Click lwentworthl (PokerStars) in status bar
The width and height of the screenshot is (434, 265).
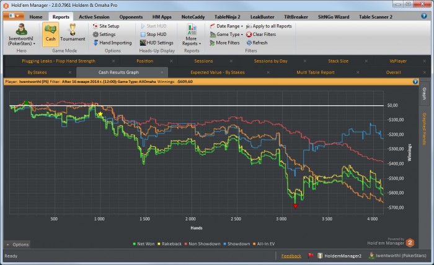(398, 256)
